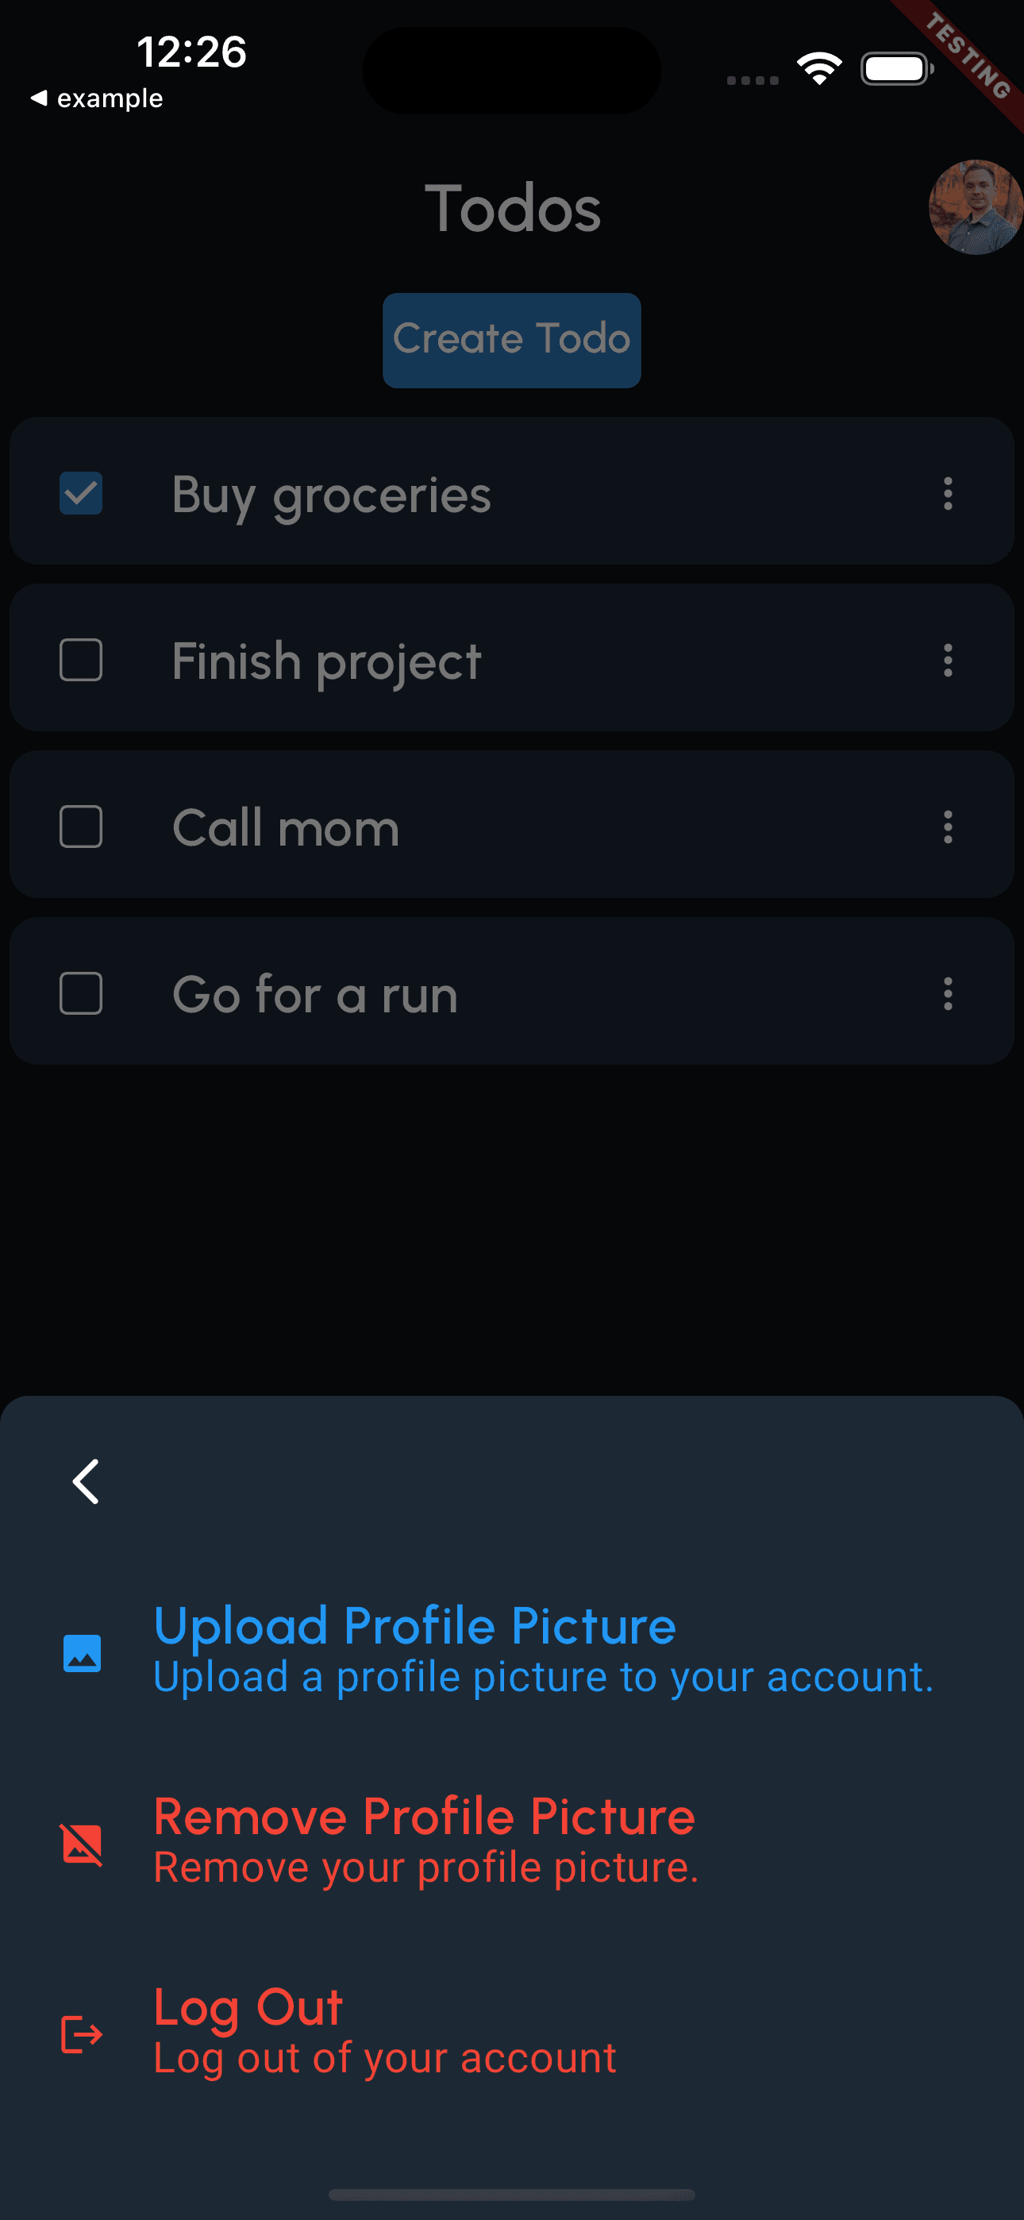
Task: Return to example app via back arrow
Action: pyautogui.click(x=97, y=98)
